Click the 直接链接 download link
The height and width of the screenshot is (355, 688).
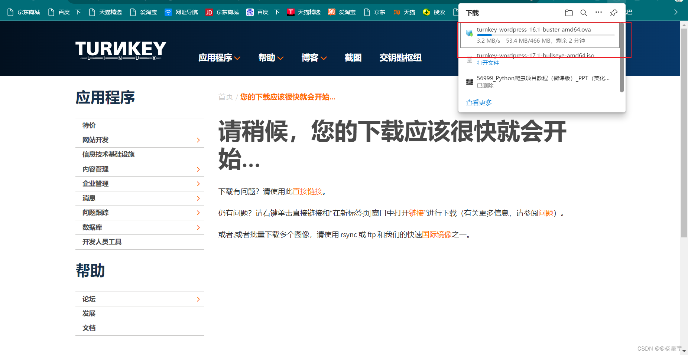307,191
